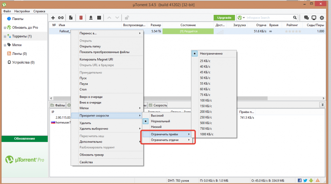Click the Start download arrow icon in toolbar
This screenshot has width=331, height=184.
pos(91,17)
